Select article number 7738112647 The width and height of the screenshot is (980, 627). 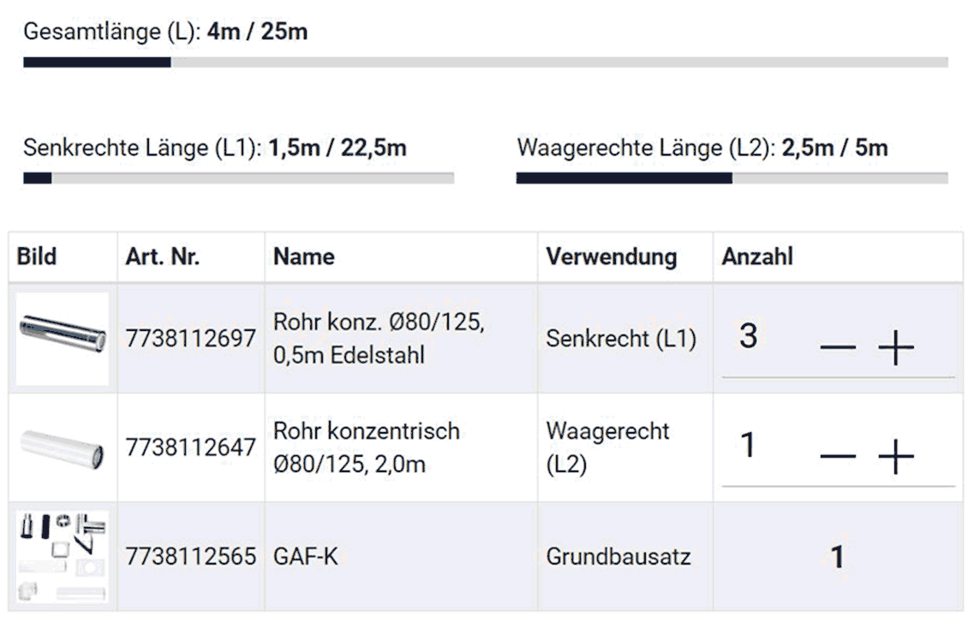[191, 447]
